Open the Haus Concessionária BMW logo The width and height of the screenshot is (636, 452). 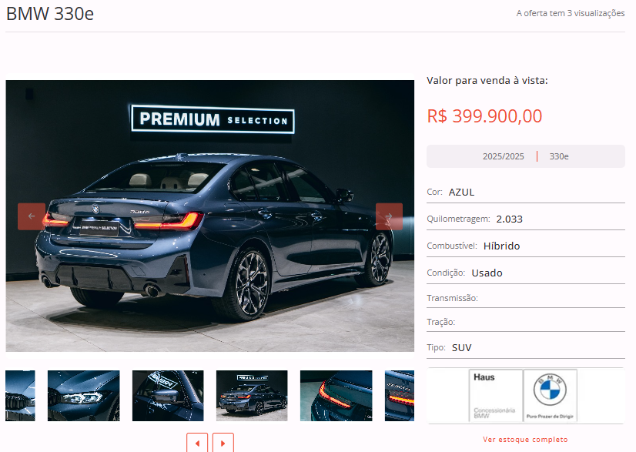point(496,395)
